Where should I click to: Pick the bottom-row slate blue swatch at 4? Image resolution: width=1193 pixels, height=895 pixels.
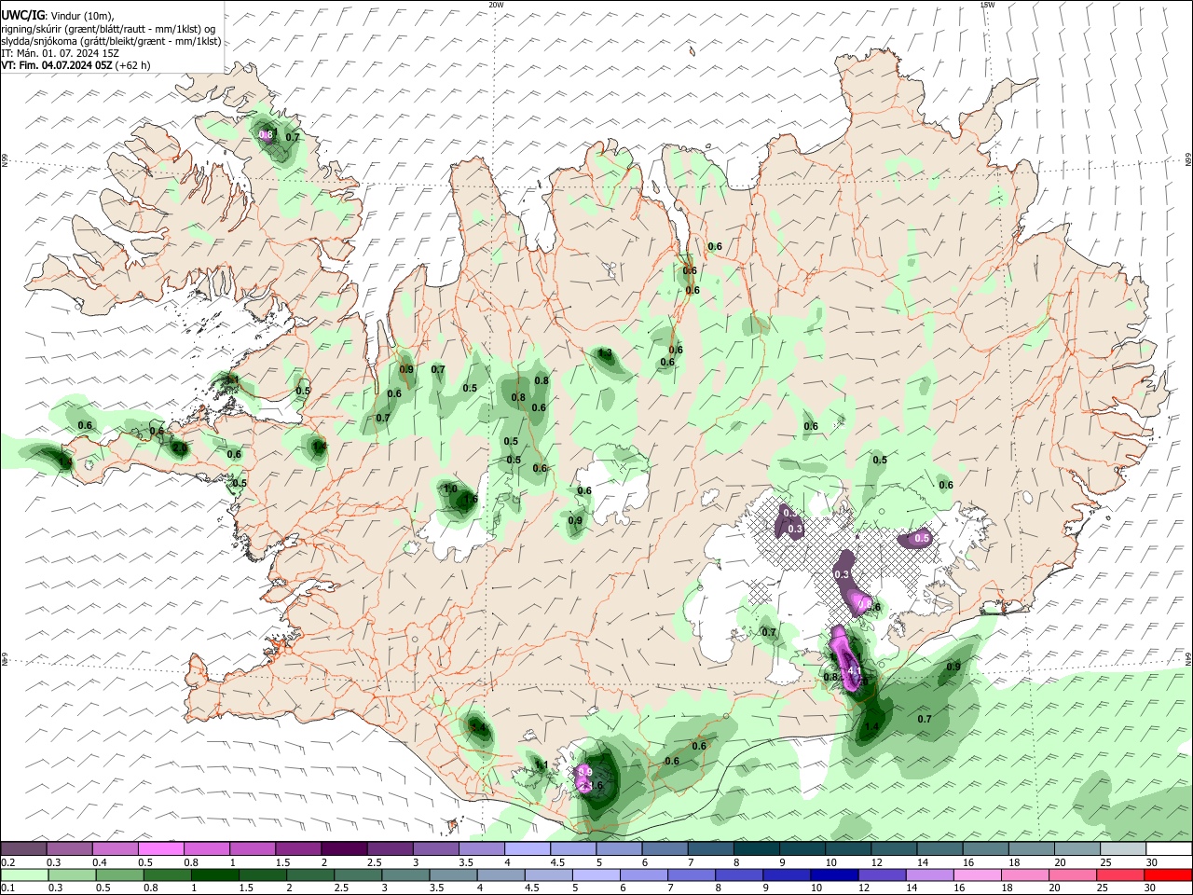coord(501,875)
